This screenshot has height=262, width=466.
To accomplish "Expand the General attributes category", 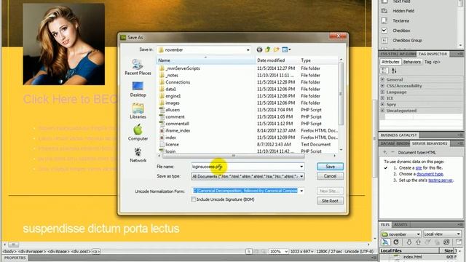I will coord(382,79).
